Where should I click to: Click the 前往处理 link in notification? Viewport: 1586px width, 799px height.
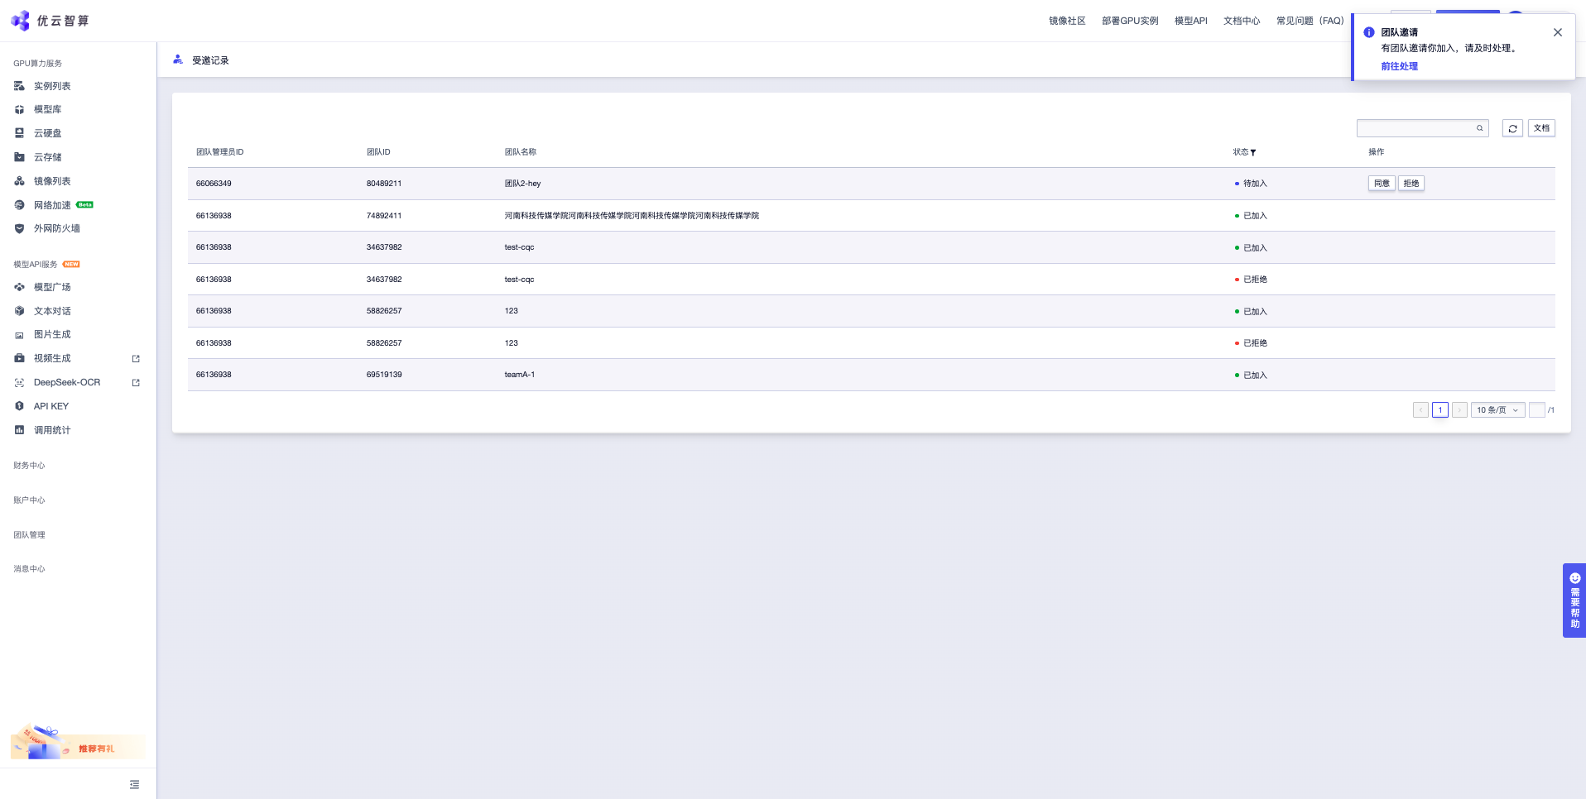coord(1399,66)
